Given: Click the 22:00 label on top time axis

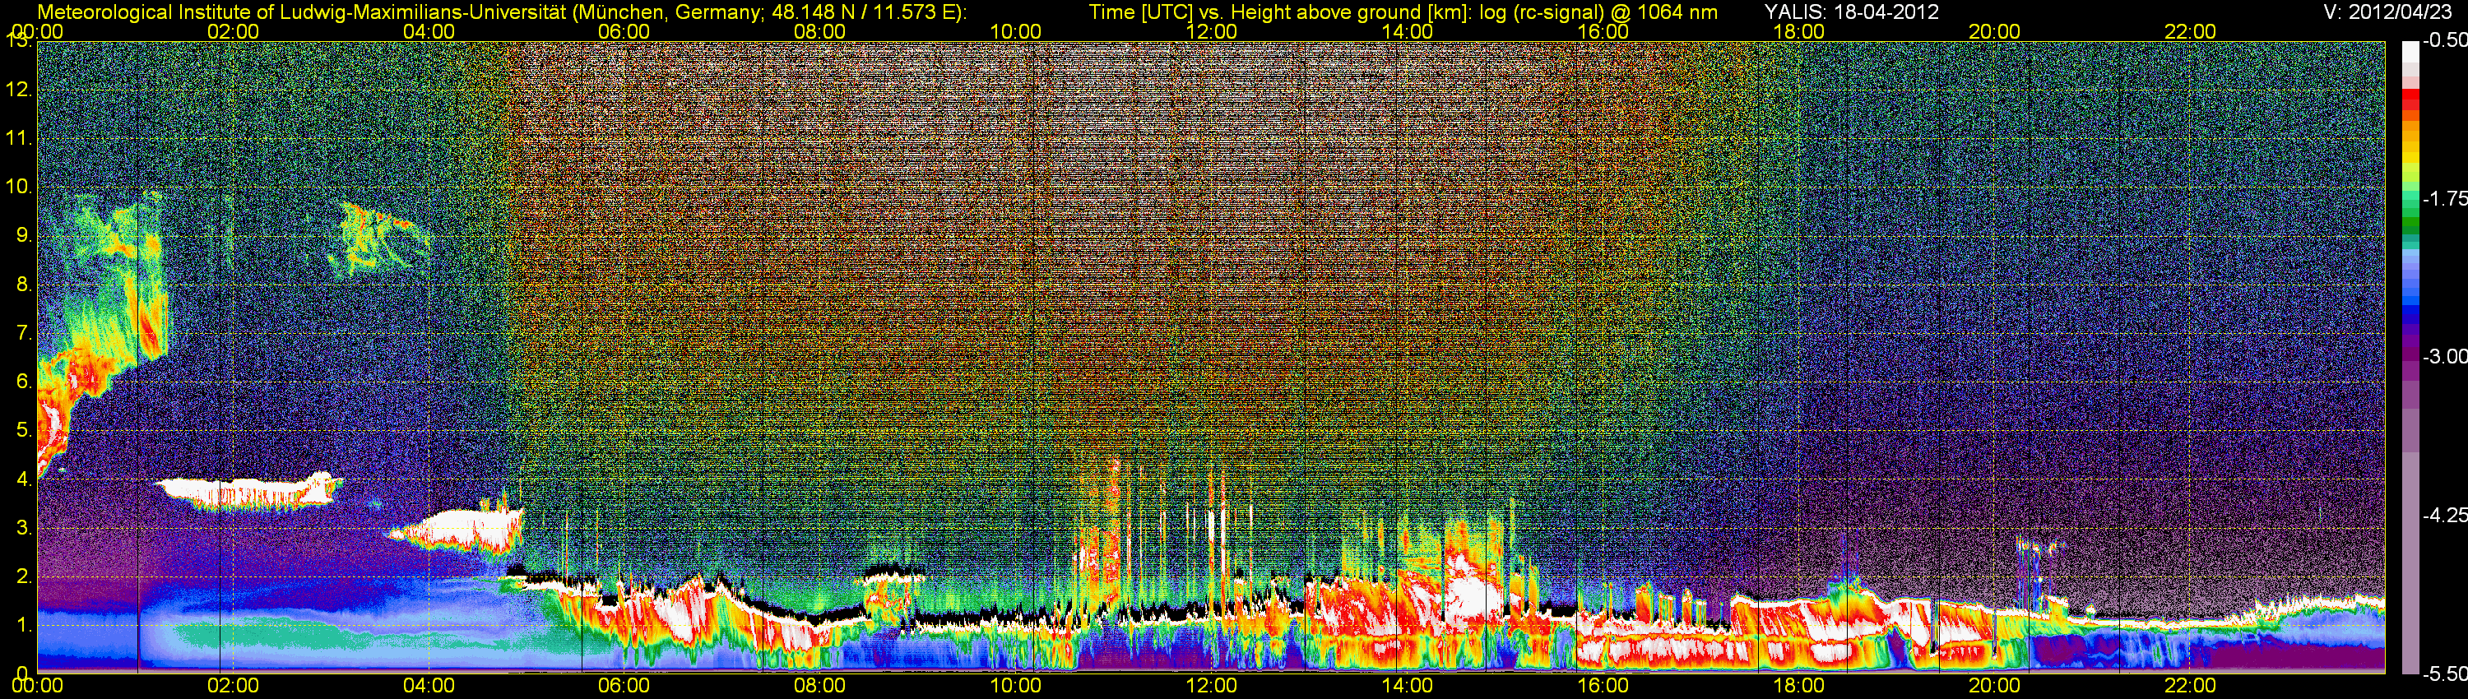Looking at the screenshot, I should click(x=2190, y=31).
